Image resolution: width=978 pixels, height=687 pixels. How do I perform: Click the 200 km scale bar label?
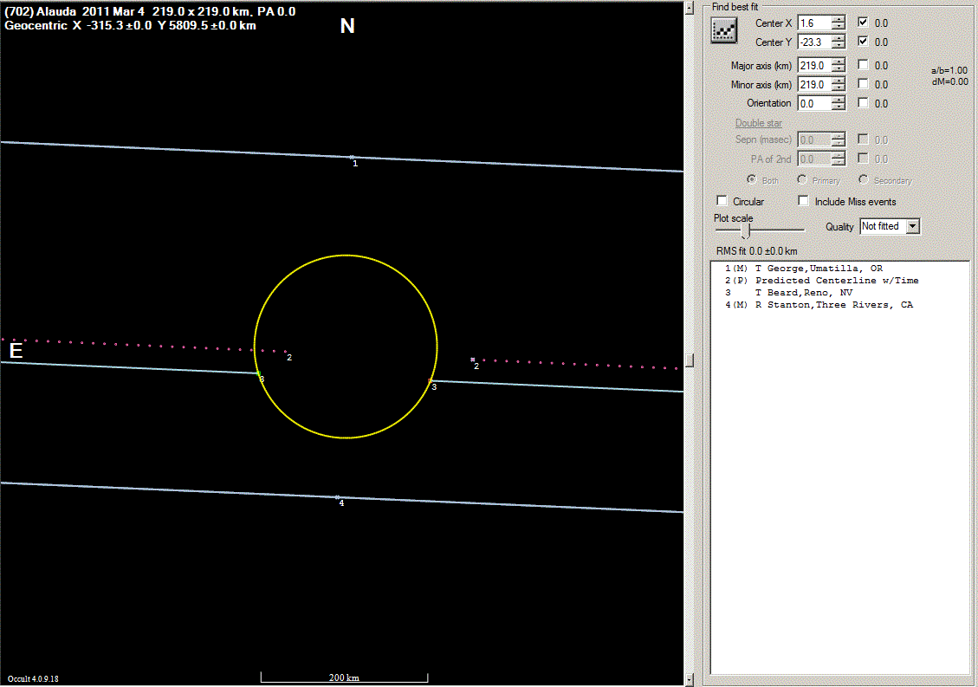(x=344, y=677)
